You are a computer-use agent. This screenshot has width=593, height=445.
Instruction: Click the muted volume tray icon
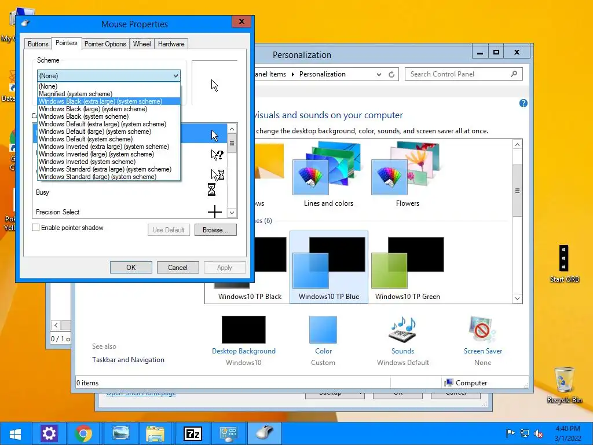(539, 433)
